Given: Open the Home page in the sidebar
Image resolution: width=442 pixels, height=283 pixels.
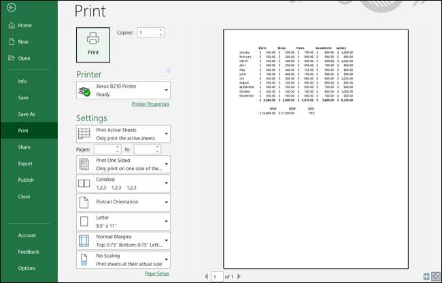Looking at the screenshot, I should tap(24, 25).
